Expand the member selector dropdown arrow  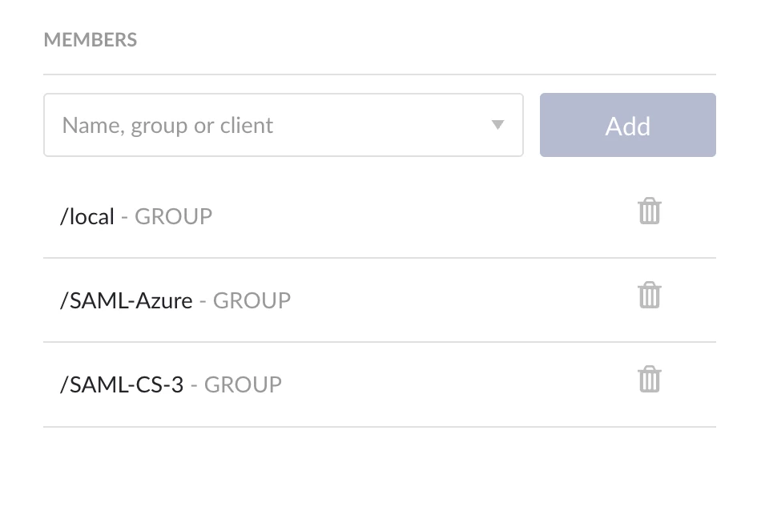[497, 125]
